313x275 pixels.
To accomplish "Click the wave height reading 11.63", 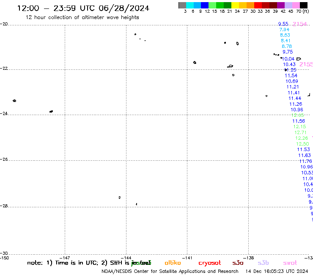I will [x=305, y=155].
